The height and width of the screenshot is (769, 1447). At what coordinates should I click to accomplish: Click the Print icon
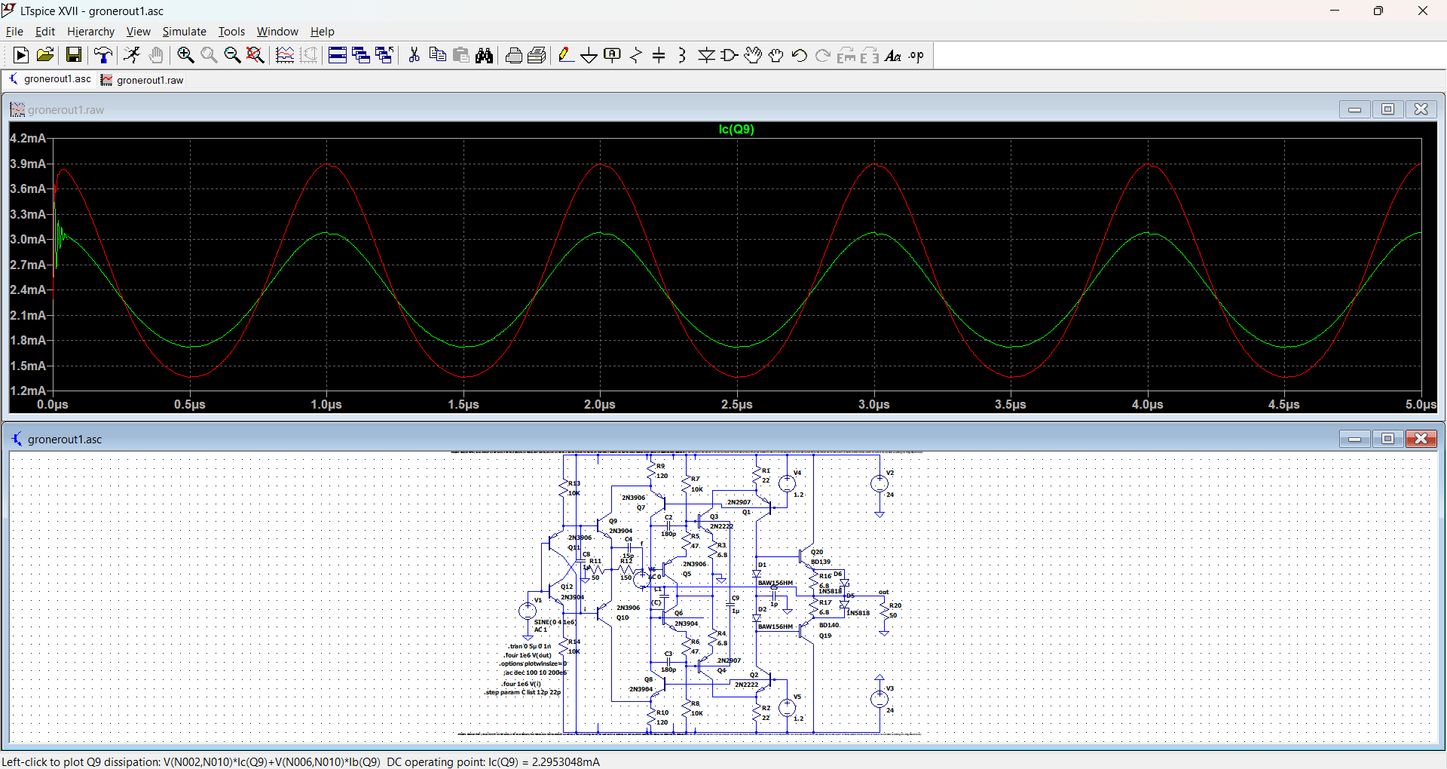[x=514, y=55]
